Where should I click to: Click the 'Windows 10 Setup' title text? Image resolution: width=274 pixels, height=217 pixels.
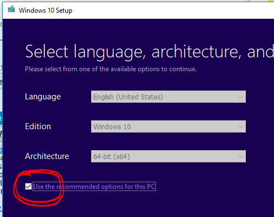pyautogui.click(x=45, y=10)
